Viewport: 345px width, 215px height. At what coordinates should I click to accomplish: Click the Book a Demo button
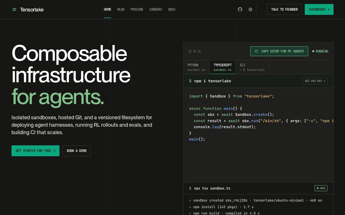(76, 151)
